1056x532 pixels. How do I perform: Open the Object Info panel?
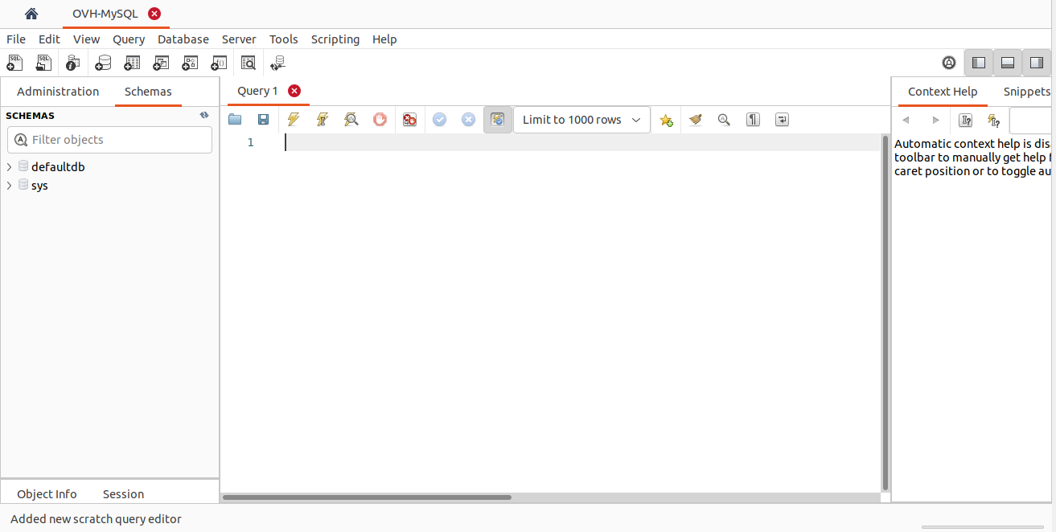click(47, 493)
